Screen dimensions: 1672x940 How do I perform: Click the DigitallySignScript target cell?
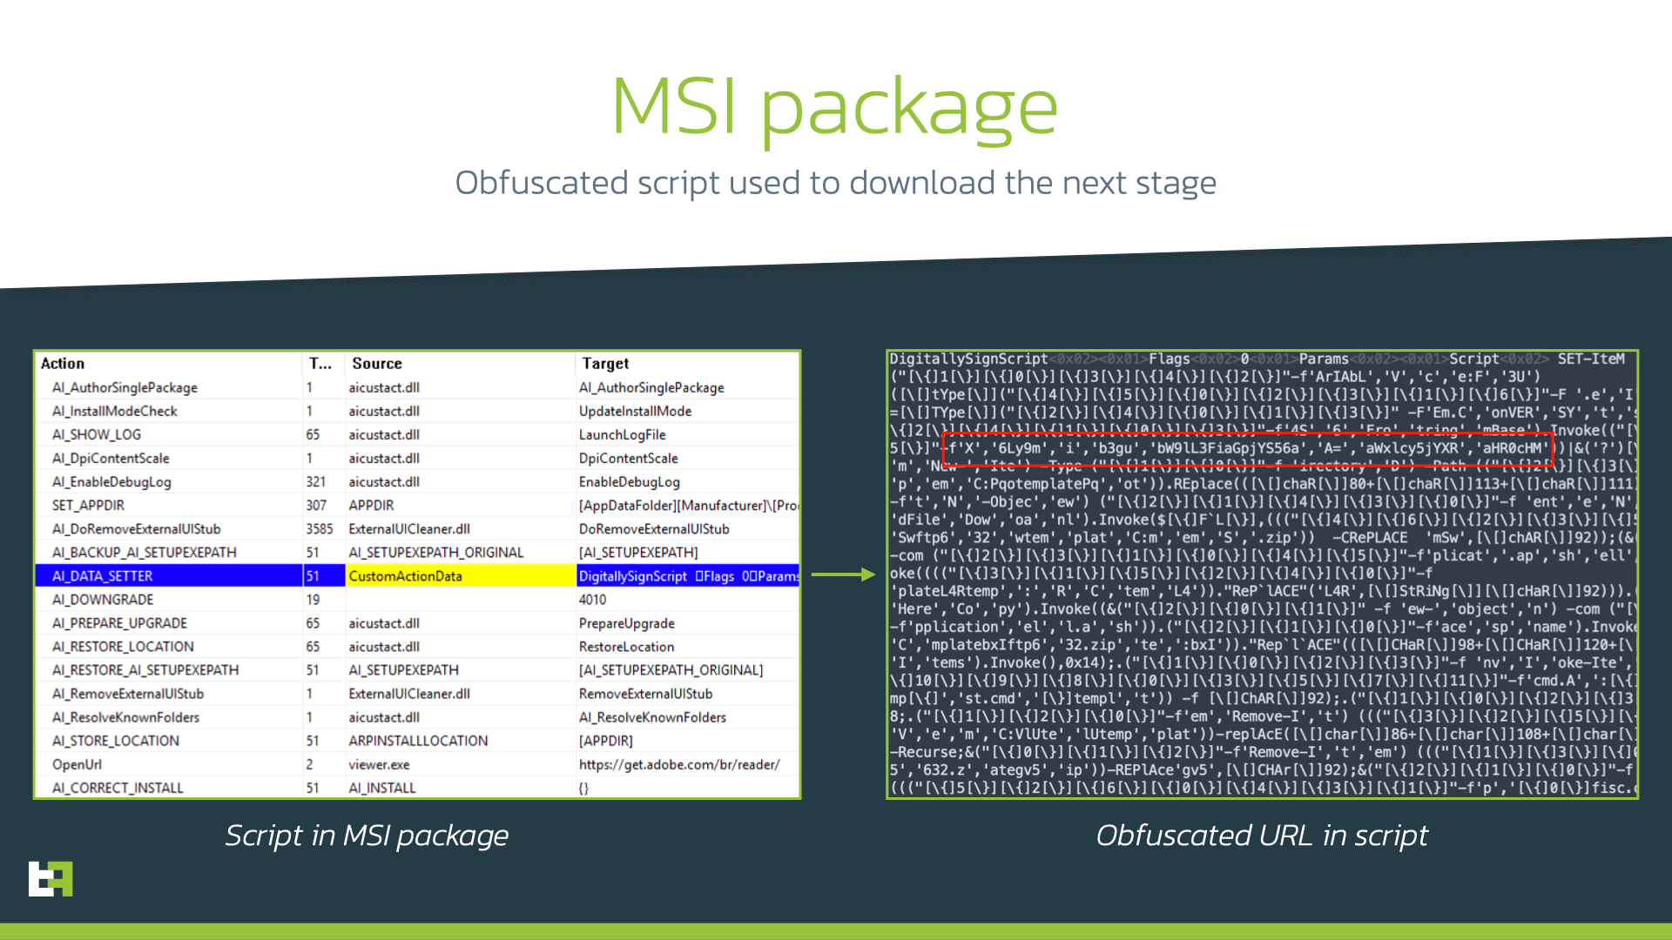pyautogui.click(x=688, y=575)
